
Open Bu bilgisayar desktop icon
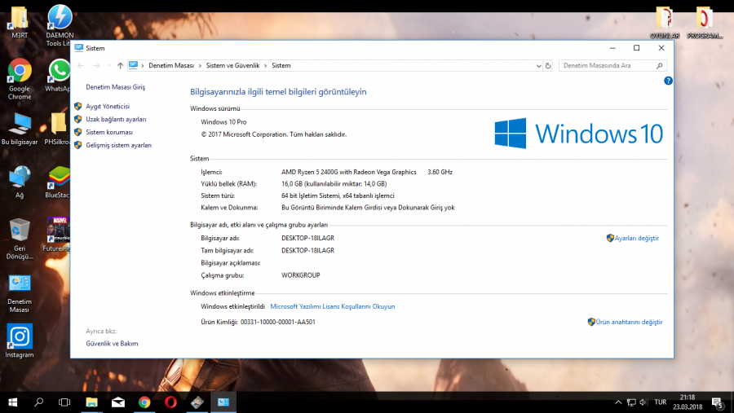[20, 129]
